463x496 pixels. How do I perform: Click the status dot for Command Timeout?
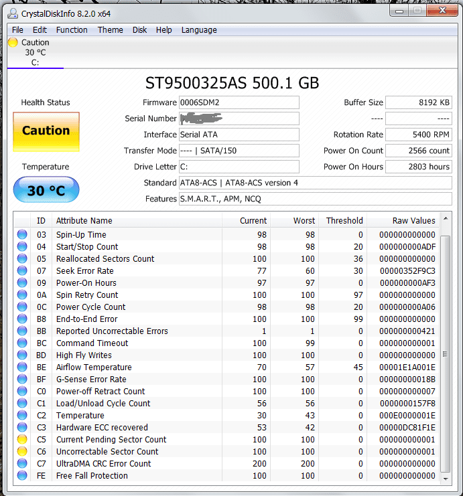pyautogui.click(x=22, y=343)
